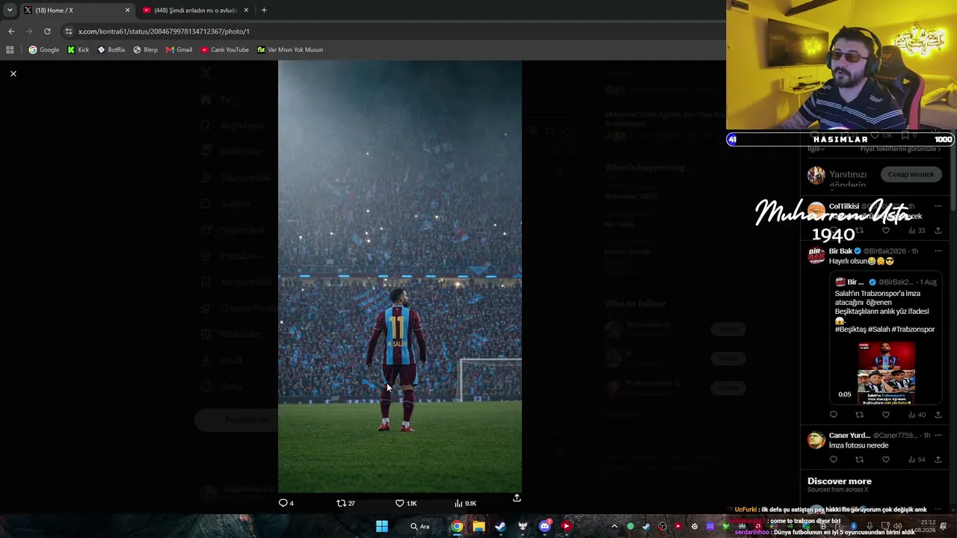Open Bir Bak reply's more options menu
Viewport: 957px width, 538px height.
(x=938, y=251)
